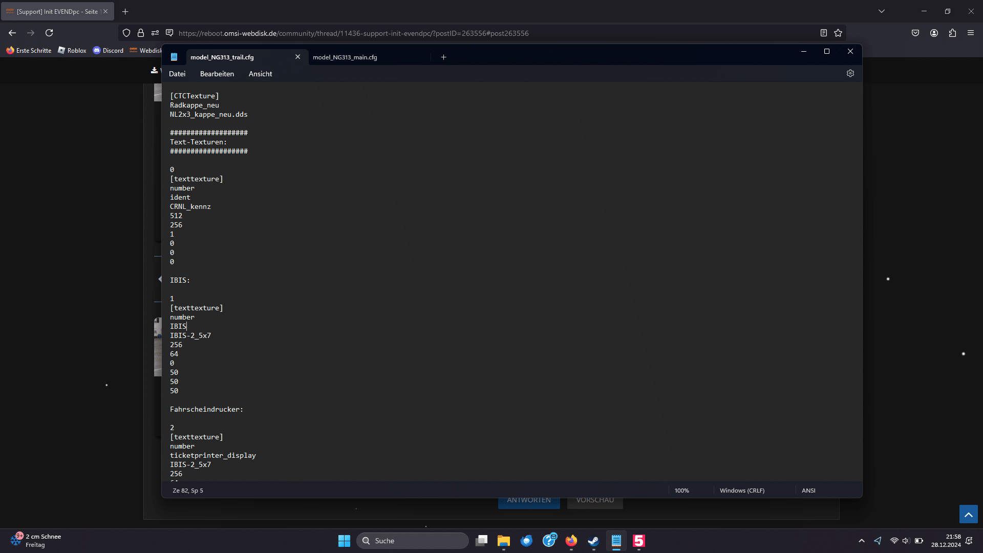Reload the browser page
The height and width of the screenshot is (553, 983).
coord(49,33)
